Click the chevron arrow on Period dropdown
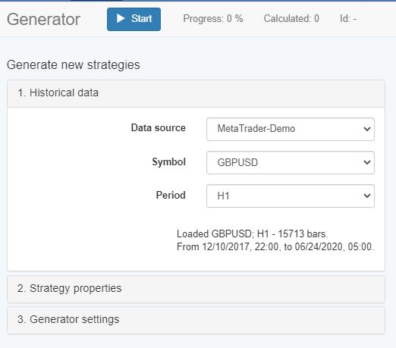396x348 pixels. coord(367,196)
